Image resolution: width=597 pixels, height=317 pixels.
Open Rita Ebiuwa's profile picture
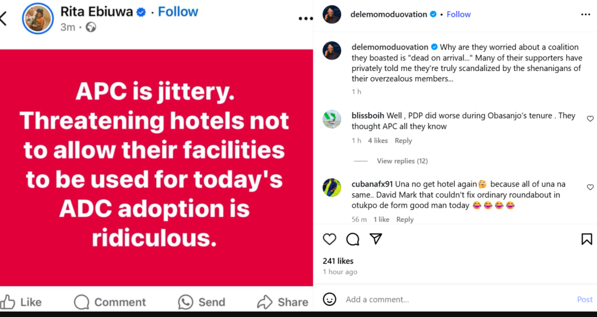[x=37, y=19]
